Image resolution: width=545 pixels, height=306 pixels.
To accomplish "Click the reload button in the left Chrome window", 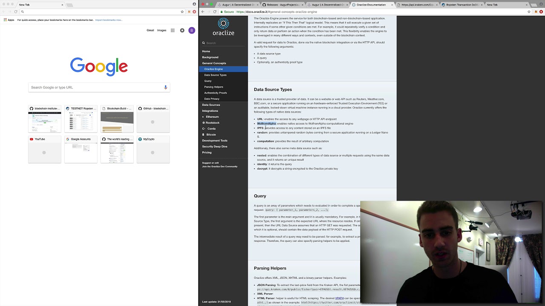I will (x=16, y=11).
